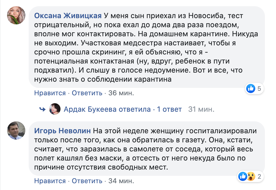This screenshot has height=190, width=276.
Task: Open the Оксана Живицкая profile name link
Action: 68,15
